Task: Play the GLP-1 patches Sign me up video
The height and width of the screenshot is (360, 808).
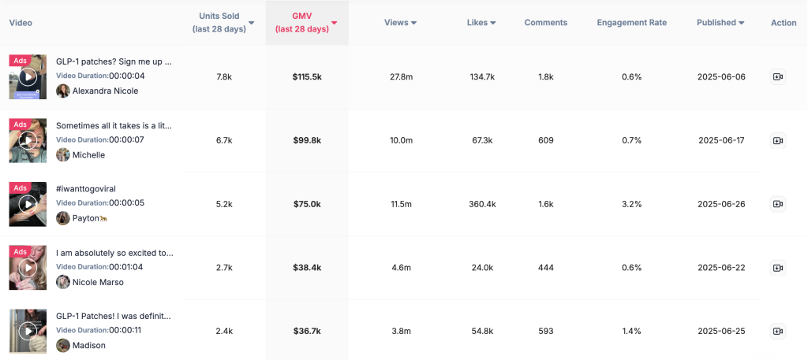Action: 28,76
